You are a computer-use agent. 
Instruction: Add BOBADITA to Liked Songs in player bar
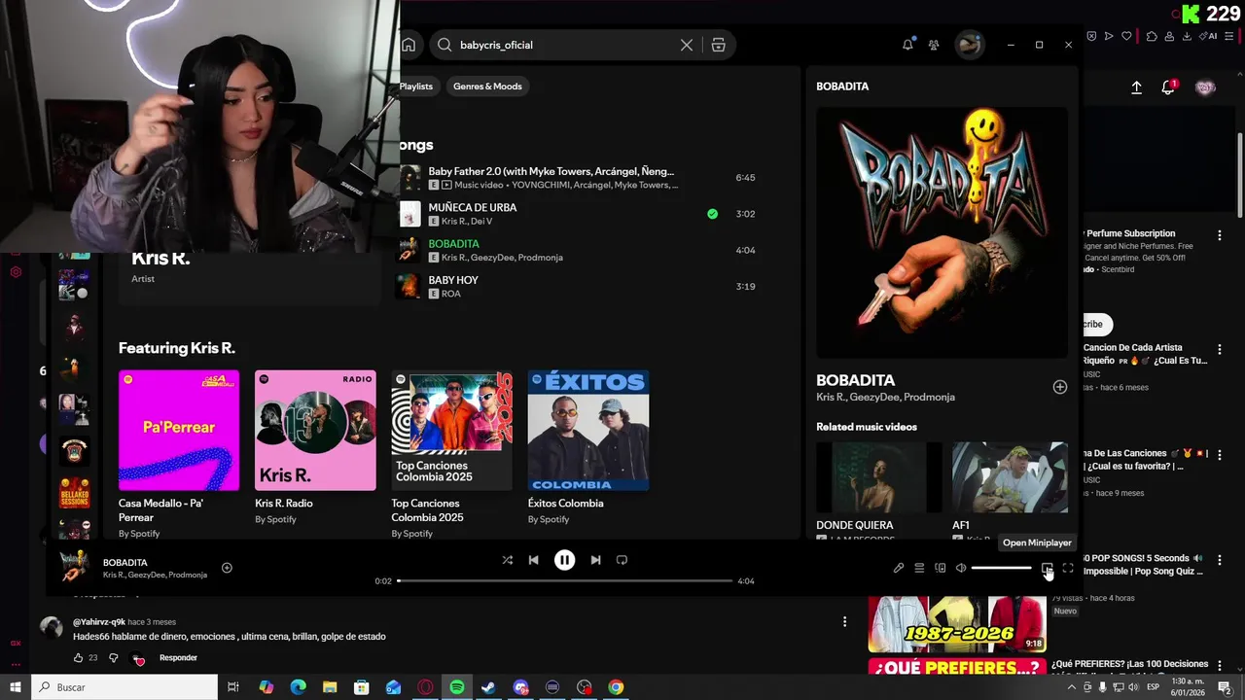point(227,568)
